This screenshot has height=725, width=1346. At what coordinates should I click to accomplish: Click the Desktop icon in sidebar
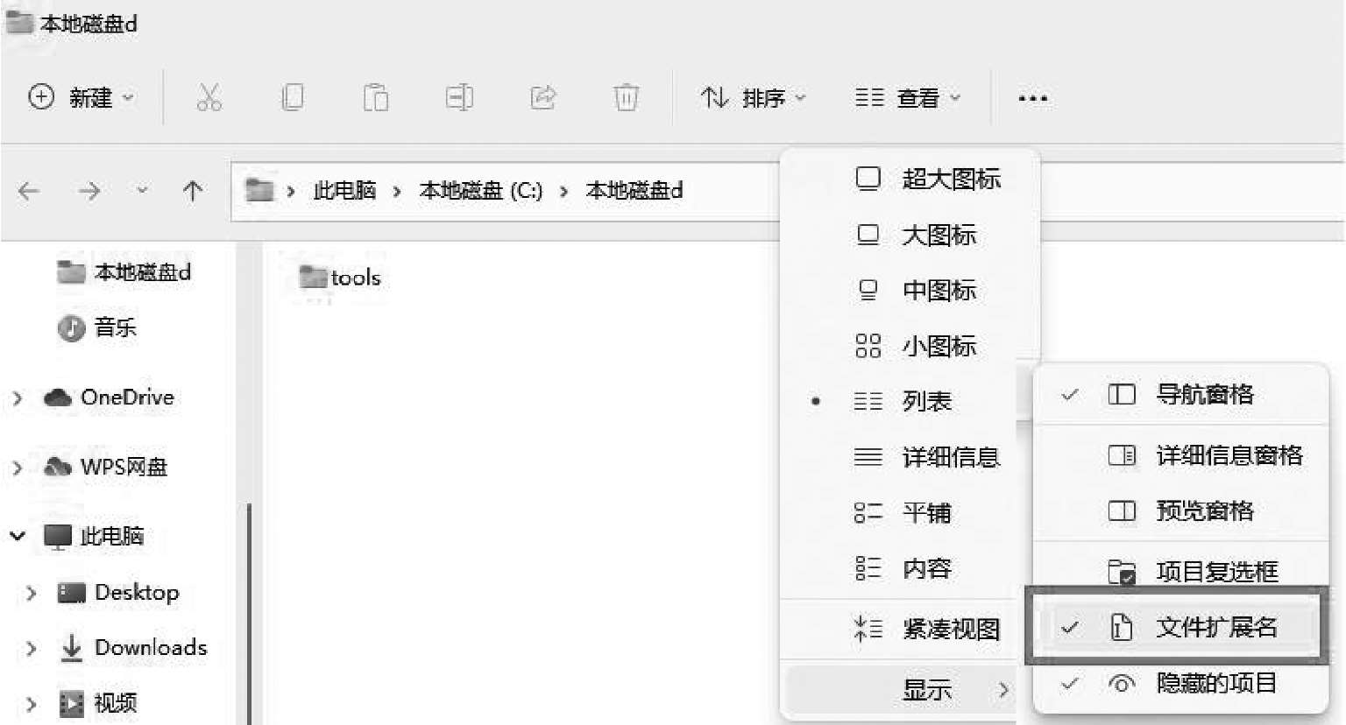[72, 593]
